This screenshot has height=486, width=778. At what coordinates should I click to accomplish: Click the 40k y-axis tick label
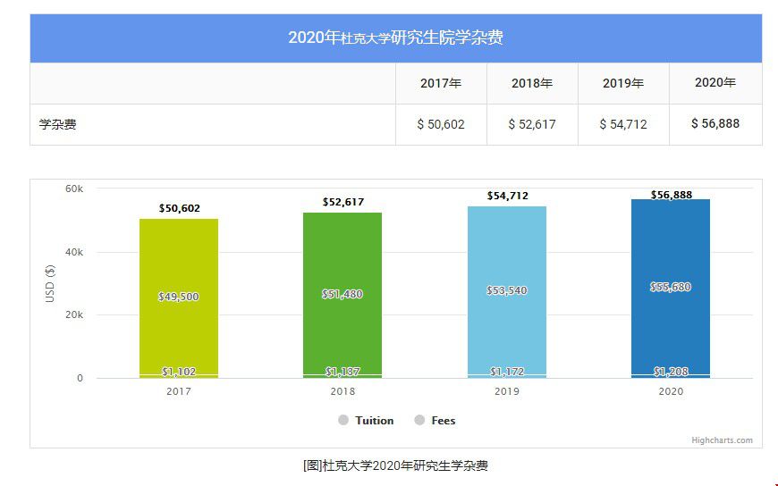(74, 252)
